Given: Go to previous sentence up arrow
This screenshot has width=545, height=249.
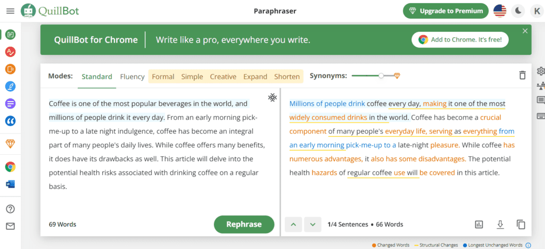Looking at the screenshot, I should coord(293,225).
